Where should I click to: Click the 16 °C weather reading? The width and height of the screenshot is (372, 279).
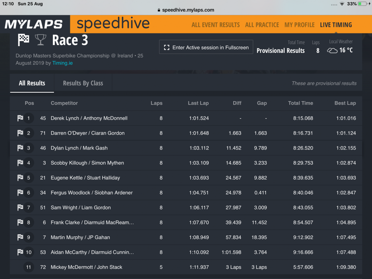pos(346,50)
